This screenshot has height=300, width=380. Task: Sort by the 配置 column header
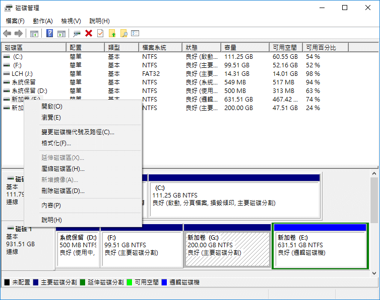pos(85,48)
